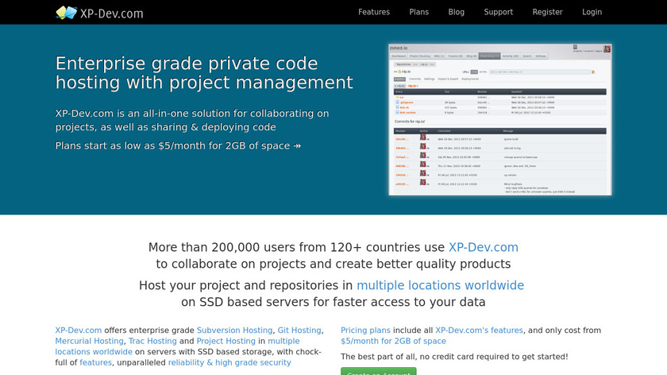This screenshot has height=375, width=667.
Task: Click Register in the navigation bar
Action: pyautogui.click(x=547, y=12)
